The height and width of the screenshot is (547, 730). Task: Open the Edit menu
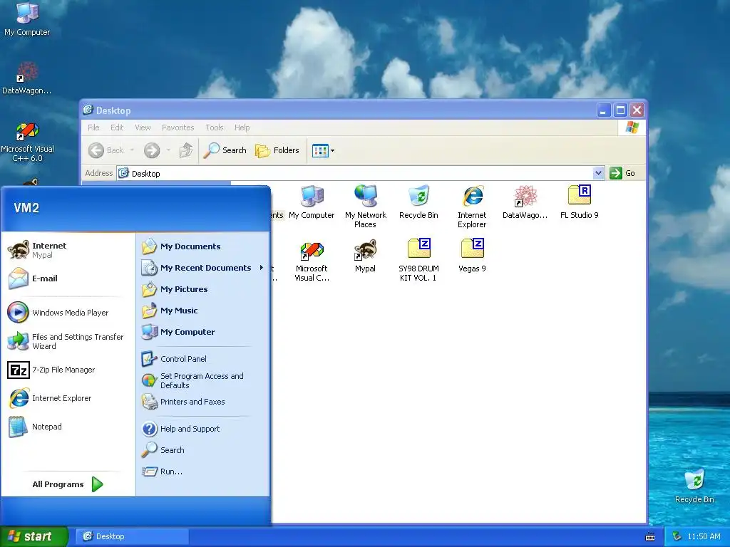[117, 127]
